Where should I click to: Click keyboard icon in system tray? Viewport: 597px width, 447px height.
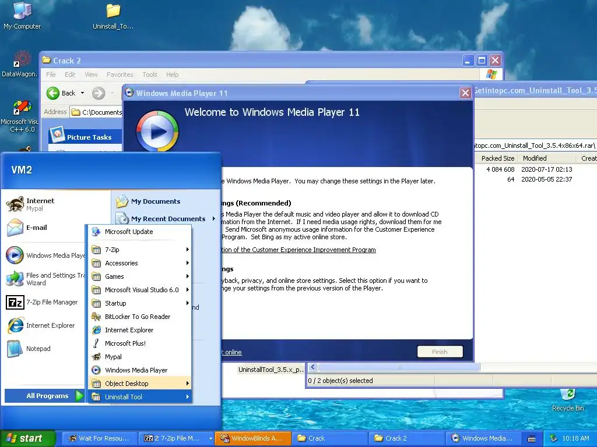coord(532,439)
